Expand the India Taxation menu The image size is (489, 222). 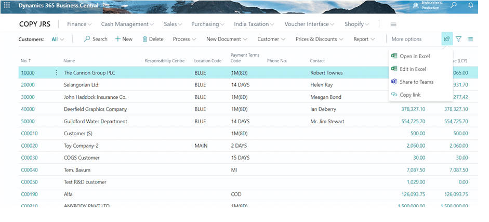pyautogui.click(x=254, y=24)
